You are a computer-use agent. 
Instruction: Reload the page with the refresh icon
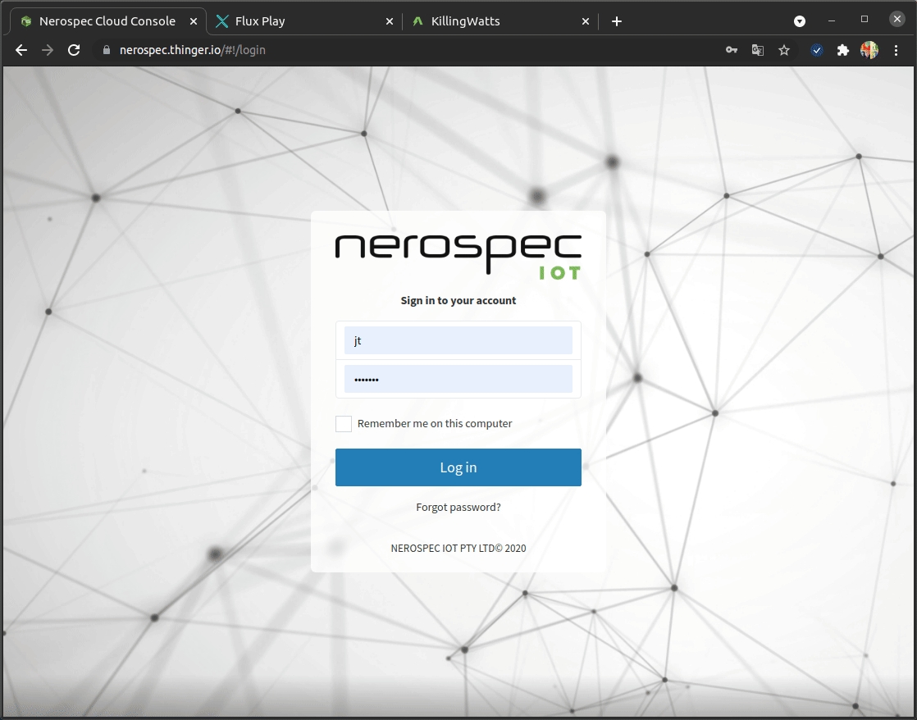[x=74, y=50]
